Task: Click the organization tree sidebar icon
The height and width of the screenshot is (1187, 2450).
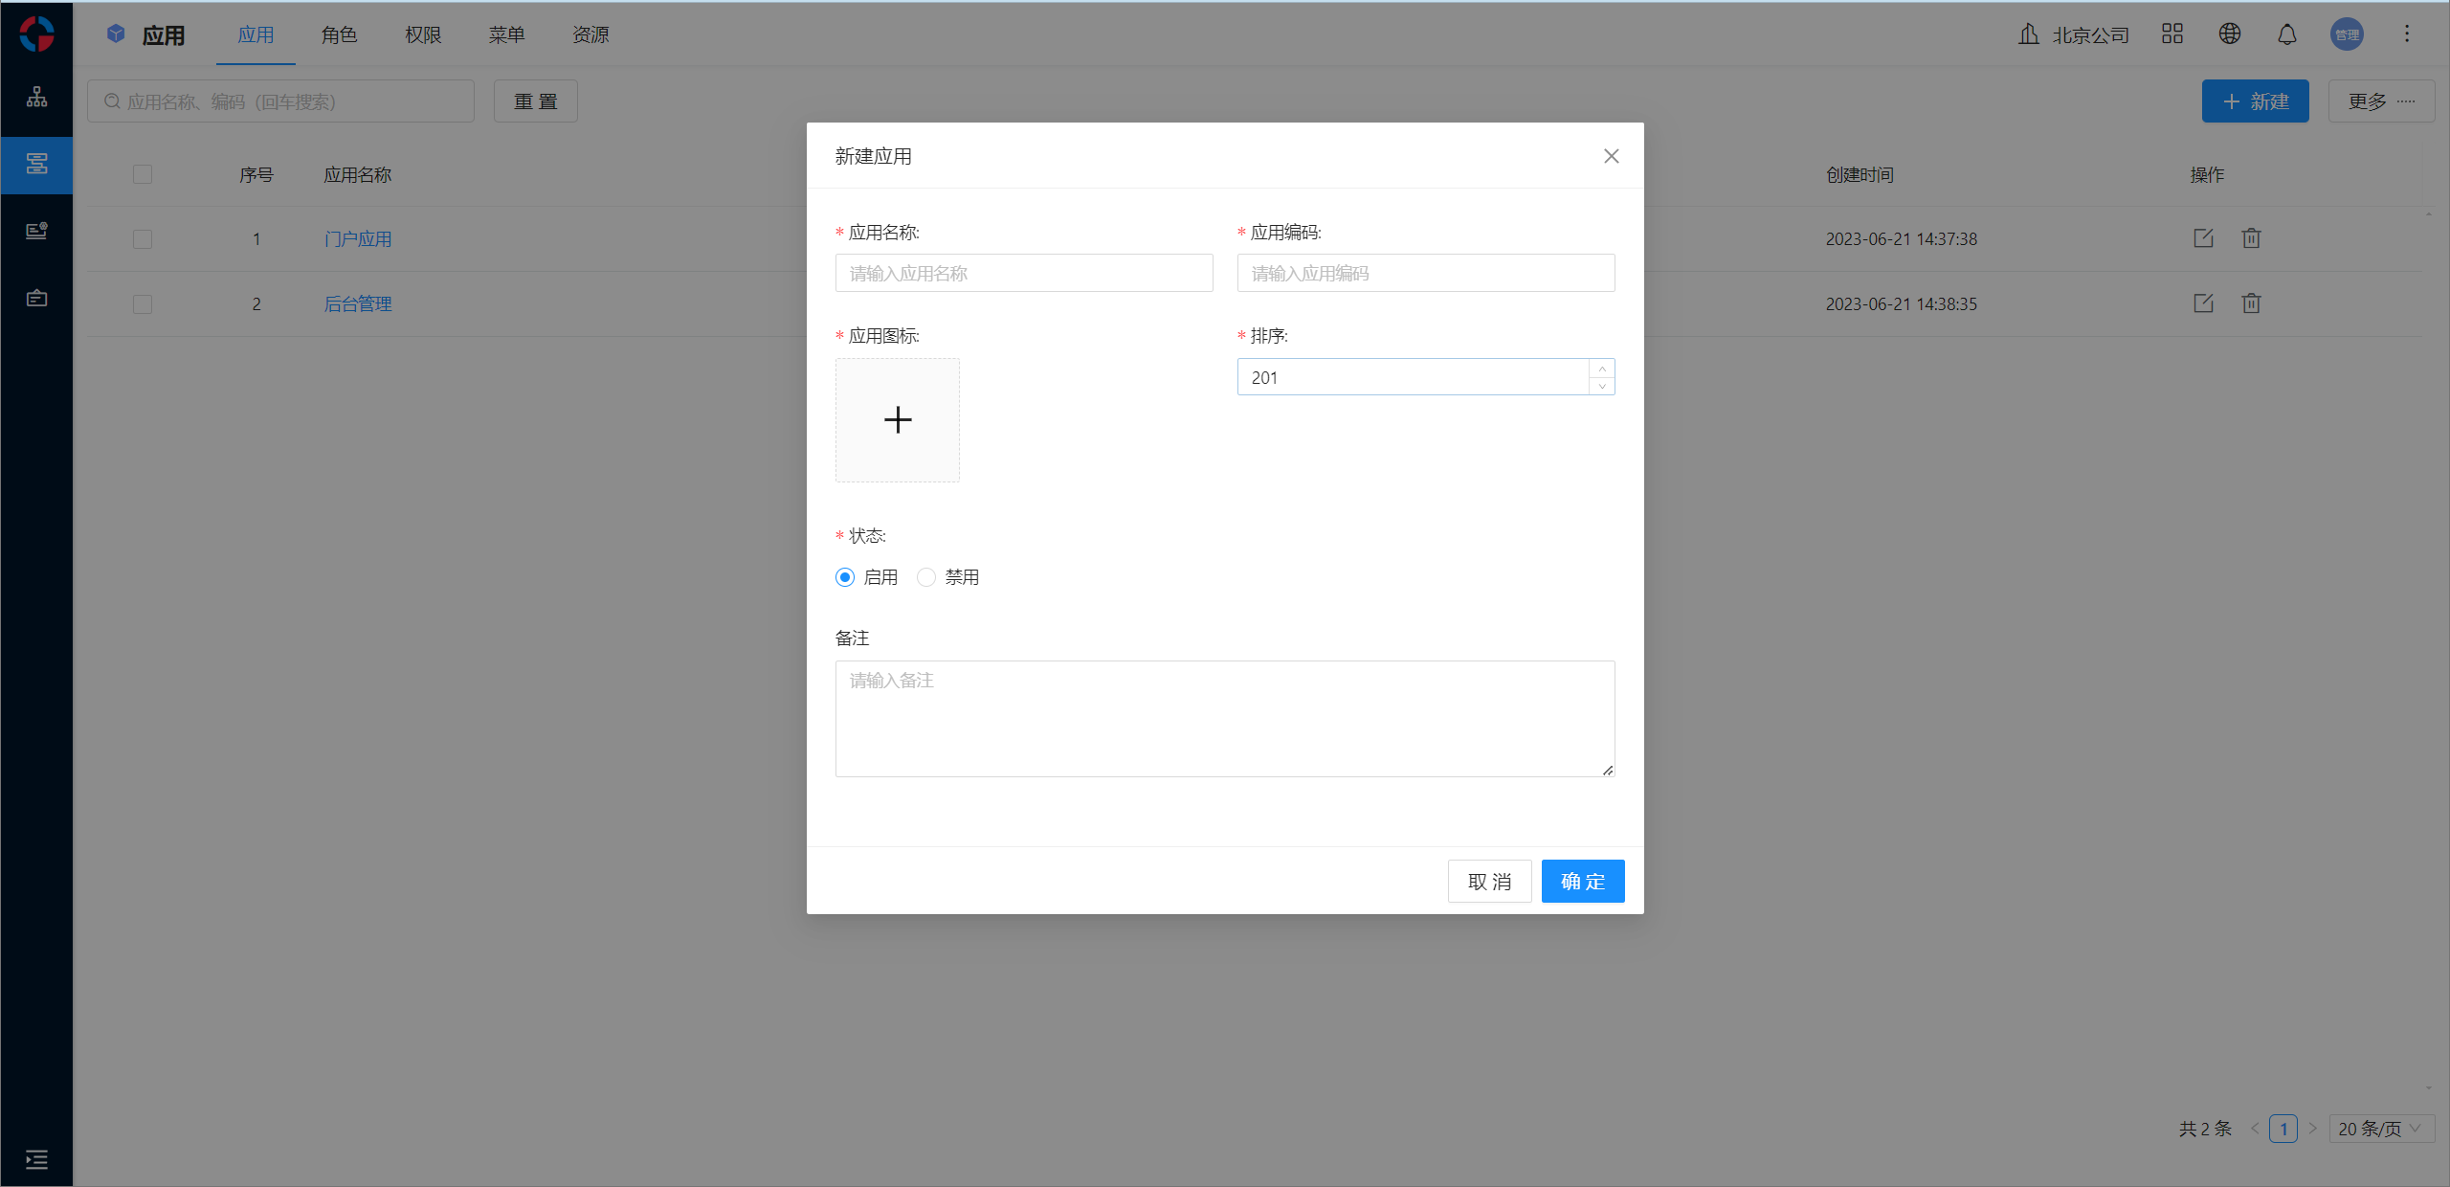Action: 36,97
